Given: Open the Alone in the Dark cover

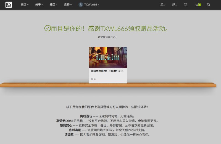Looking at the screenshot, I should 108,57.
